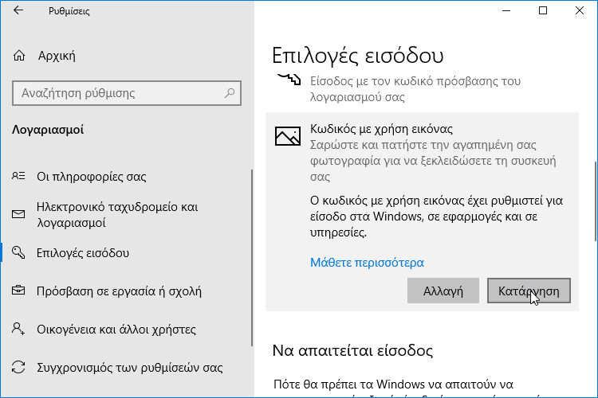Open Αρχική via the home icon
Viewport: 598px width, 398px height.
tap(19, 56)
